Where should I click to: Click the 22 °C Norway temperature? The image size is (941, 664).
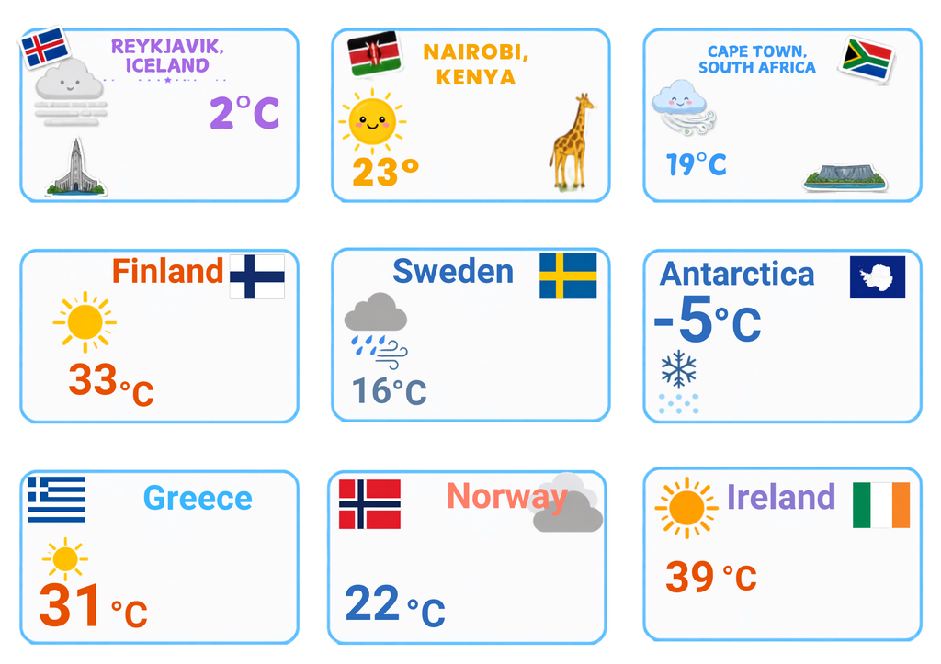(395, 604)
